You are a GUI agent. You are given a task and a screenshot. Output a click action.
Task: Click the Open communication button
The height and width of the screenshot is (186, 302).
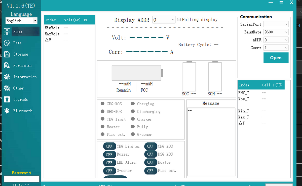coord(276,58)
